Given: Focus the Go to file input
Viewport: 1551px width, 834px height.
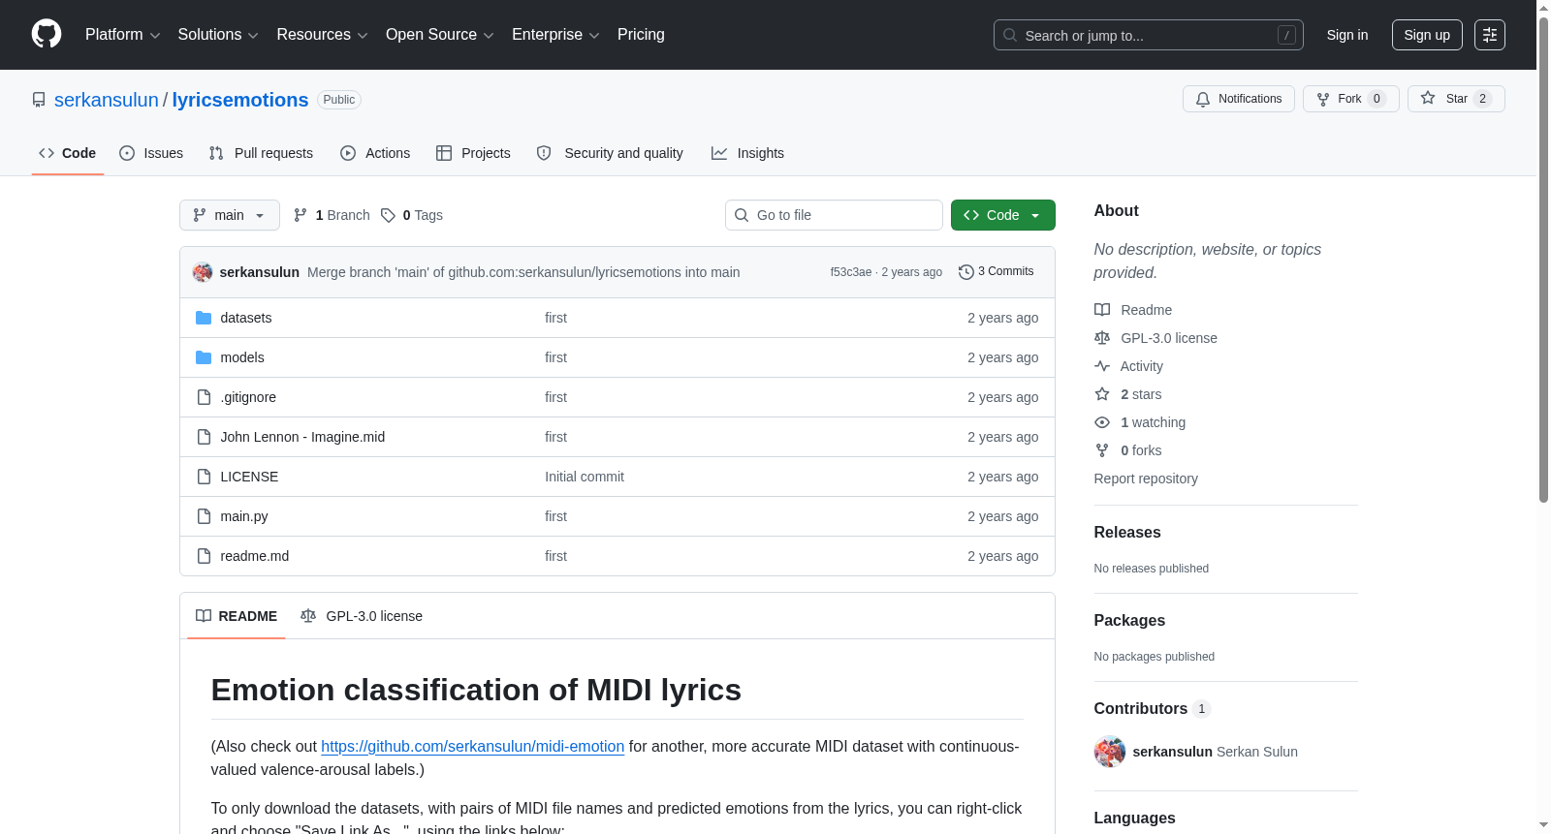Looking at the screenshot, I should [x=834, y=215].
